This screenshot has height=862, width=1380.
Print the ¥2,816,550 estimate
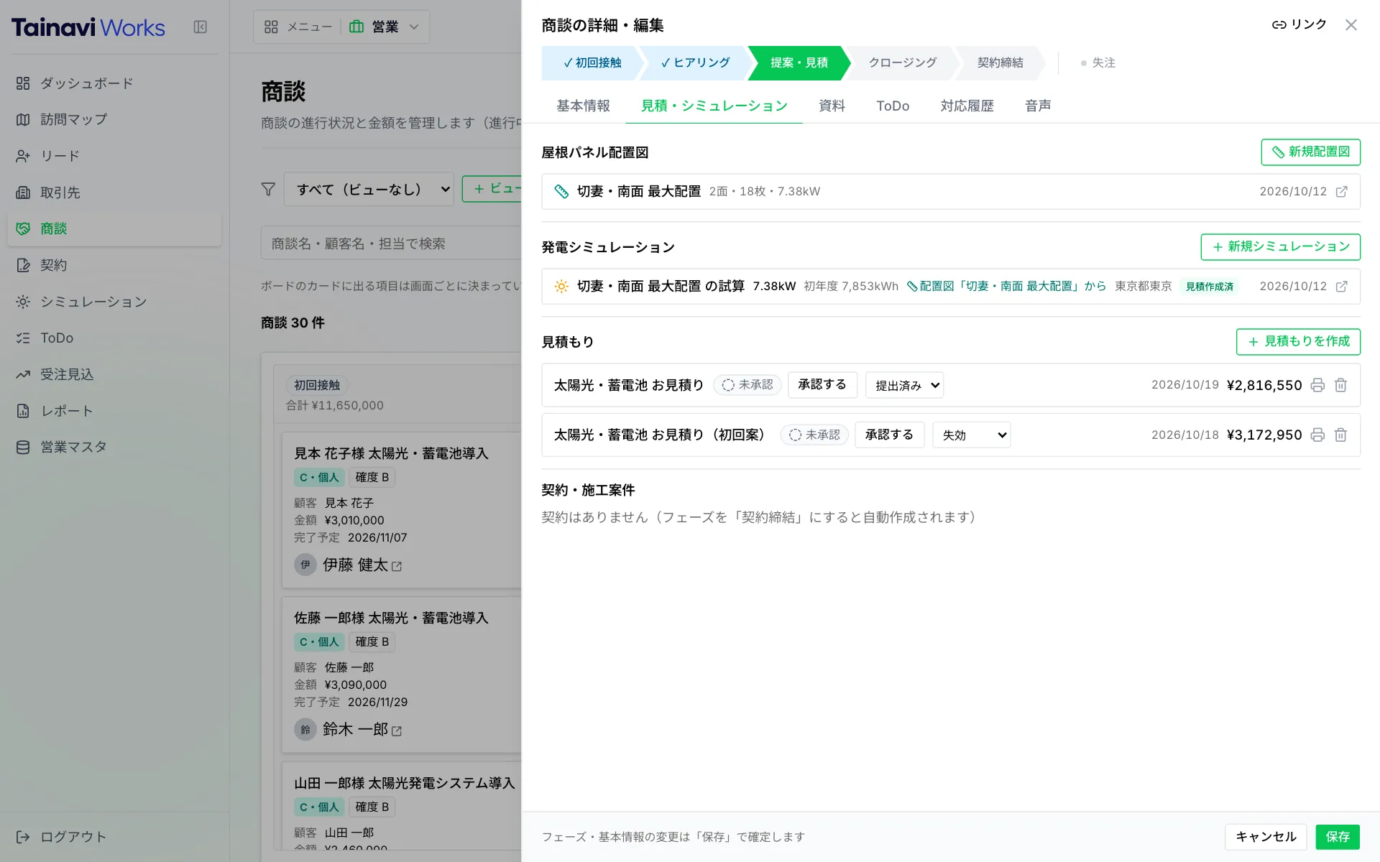(1317, 385)
